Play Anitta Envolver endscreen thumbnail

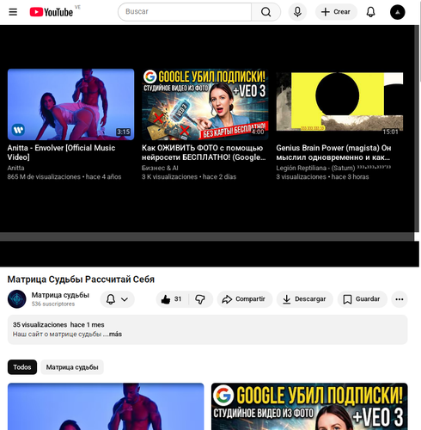point(70,104)
